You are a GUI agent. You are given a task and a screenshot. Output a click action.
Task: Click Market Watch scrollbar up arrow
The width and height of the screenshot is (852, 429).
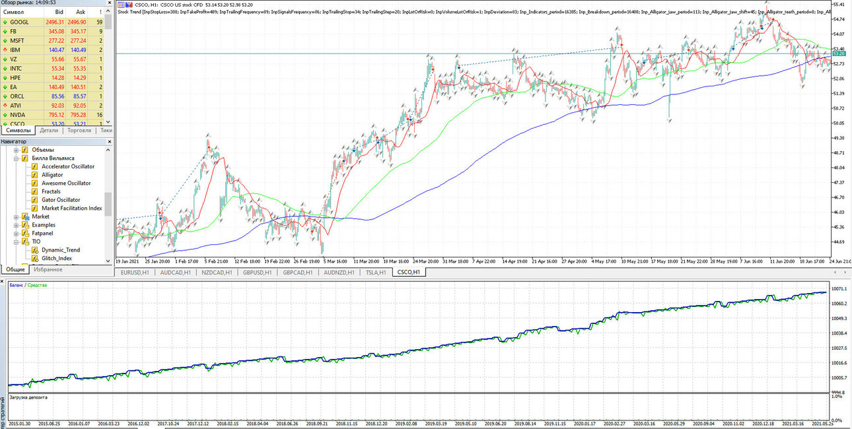[108, 11]
